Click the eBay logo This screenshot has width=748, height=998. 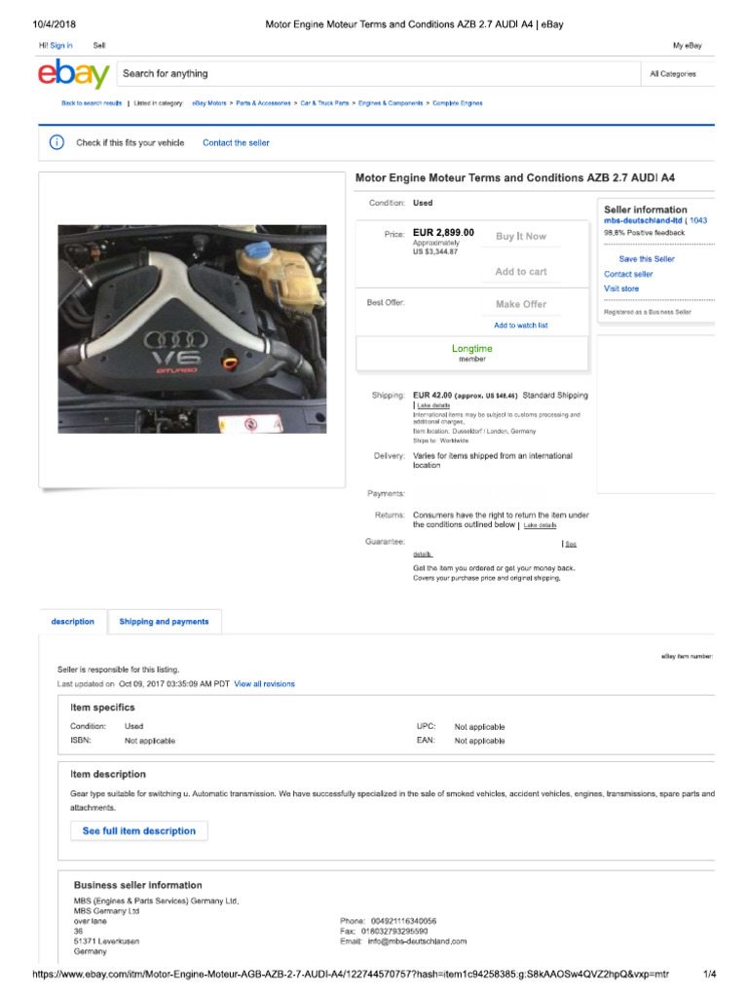pyautogui.click(x=74, y=74)
